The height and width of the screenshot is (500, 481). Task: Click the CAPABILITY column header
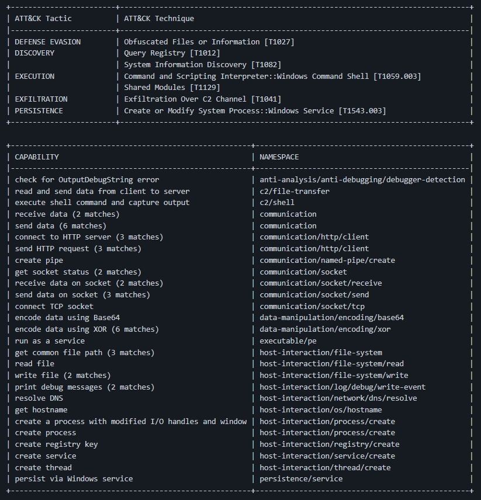37,157
